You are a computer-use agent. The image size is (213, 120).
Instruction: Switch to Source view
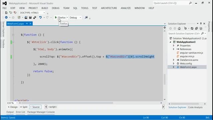coord(35,107)
